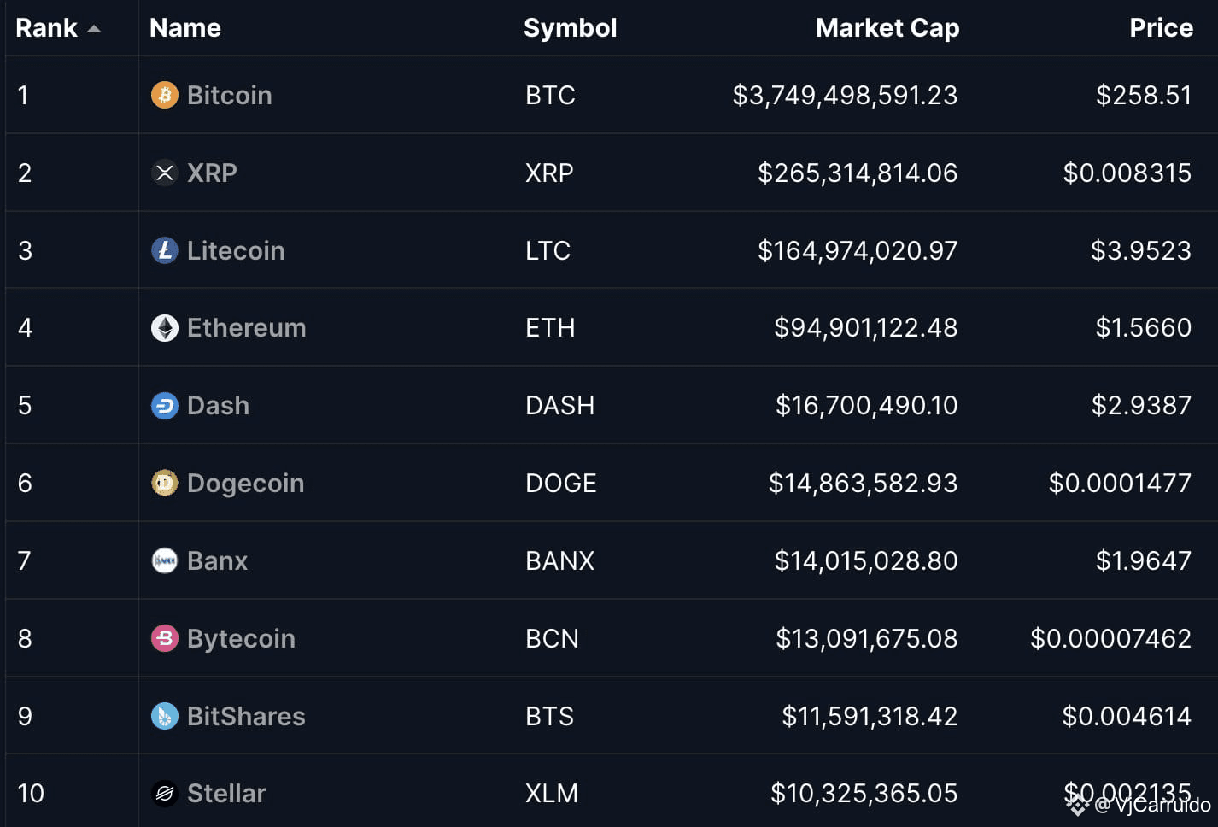Sort table by Market Cap column
The height and width of the screenshot is (827, 1218).
pyautogui.click(x=887, y=28)
